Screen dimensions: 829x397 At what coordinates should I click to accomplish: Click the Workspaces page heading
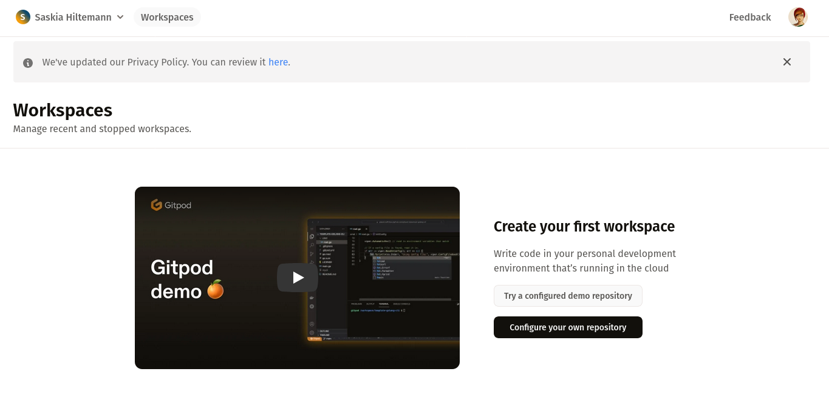(x=63, y=110)
